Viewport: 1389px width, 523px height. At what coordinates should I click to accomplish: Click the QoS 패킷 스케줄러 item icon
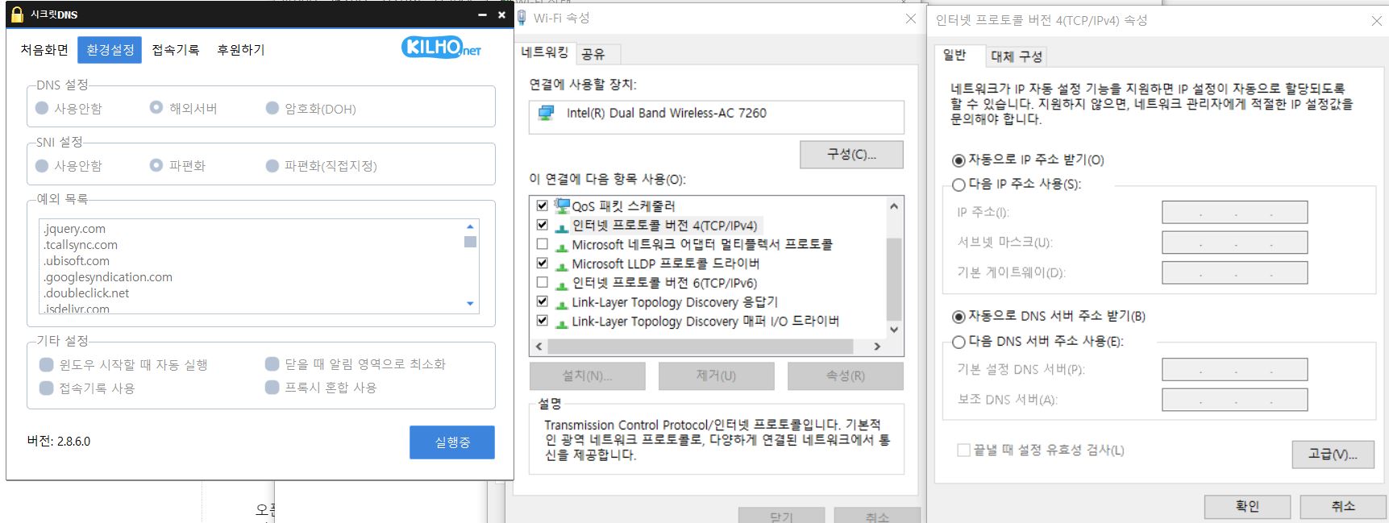click(x=562, y=206)
